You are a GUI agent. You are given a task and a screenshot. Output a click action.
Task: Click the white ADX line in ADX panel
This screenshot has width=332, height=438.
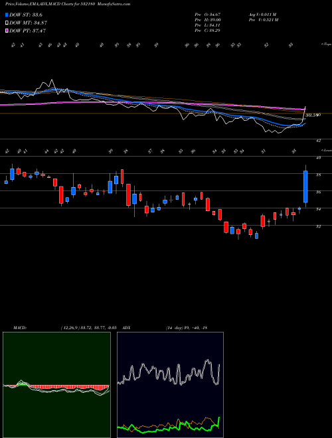tap(169, 373)
